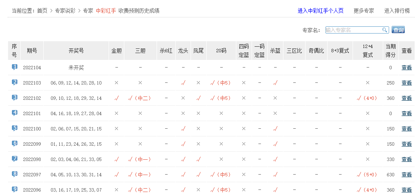The width and height of the screenshot is (415, 195).
Task: Click the number 8 row badge icon
Action: pyautogui.click(x=14, y=174)
